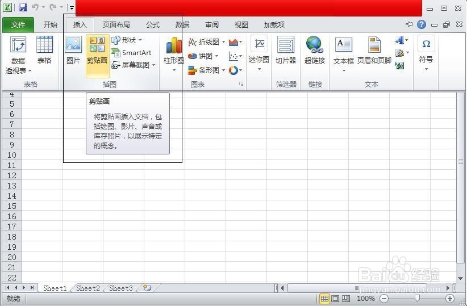Go to the previous sheet tab
Screen dimensions: 467x306
click(16, 288)
